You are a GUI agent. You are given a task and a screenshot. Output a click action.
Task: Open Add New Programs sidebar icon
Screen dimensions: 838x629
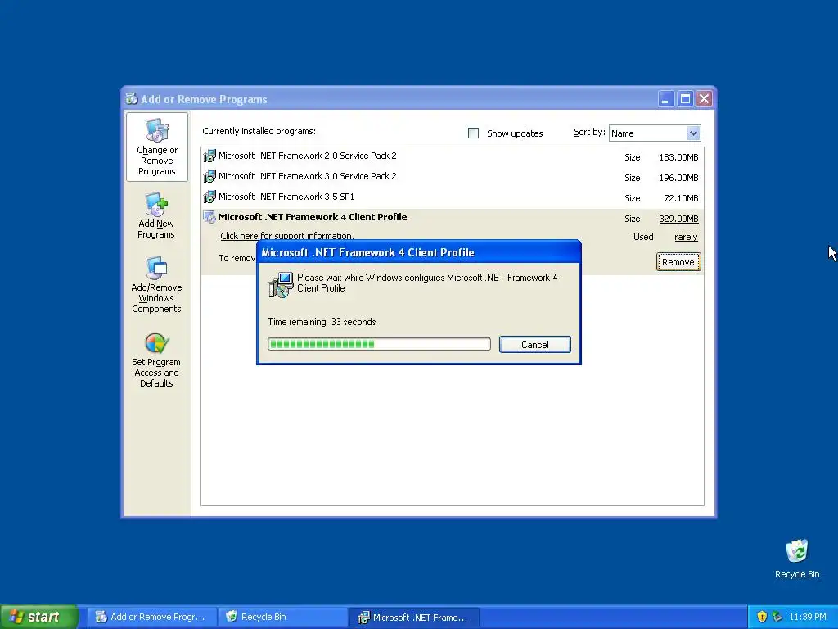pyautogui.click(x=156, y=204)
